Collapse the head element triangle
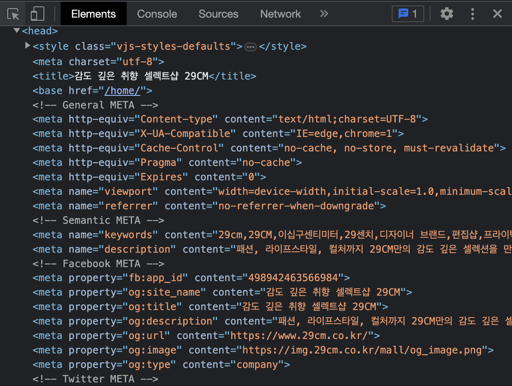Viewport: 512px width, 386px height. tap(17, 30)
